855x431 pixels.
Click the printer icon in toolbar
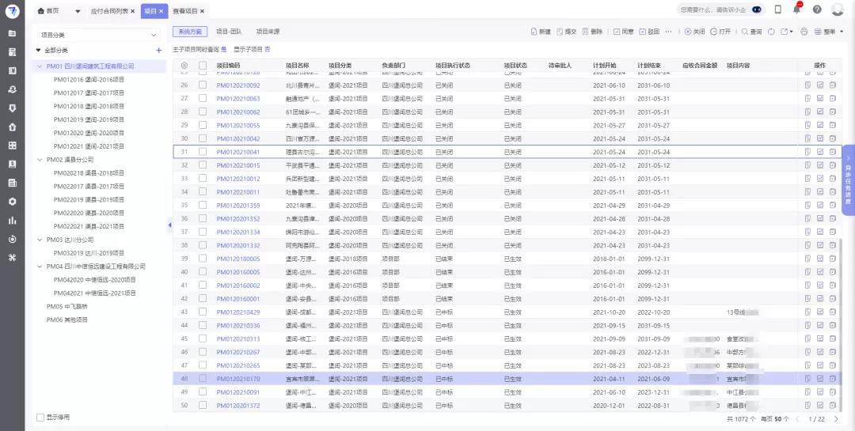pyautogui.click(x=804, y=32)
